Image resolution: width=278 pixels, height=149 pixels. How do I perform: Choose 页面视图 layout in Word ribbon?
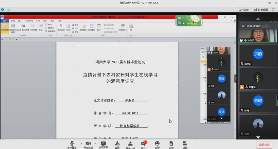click(5, 28)
